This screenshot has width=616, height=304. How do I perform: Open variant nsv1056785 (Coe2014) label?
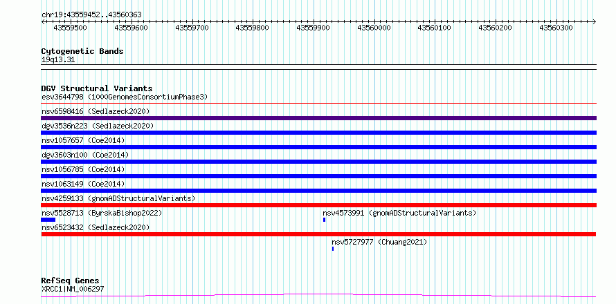click(x=83, y=169)
